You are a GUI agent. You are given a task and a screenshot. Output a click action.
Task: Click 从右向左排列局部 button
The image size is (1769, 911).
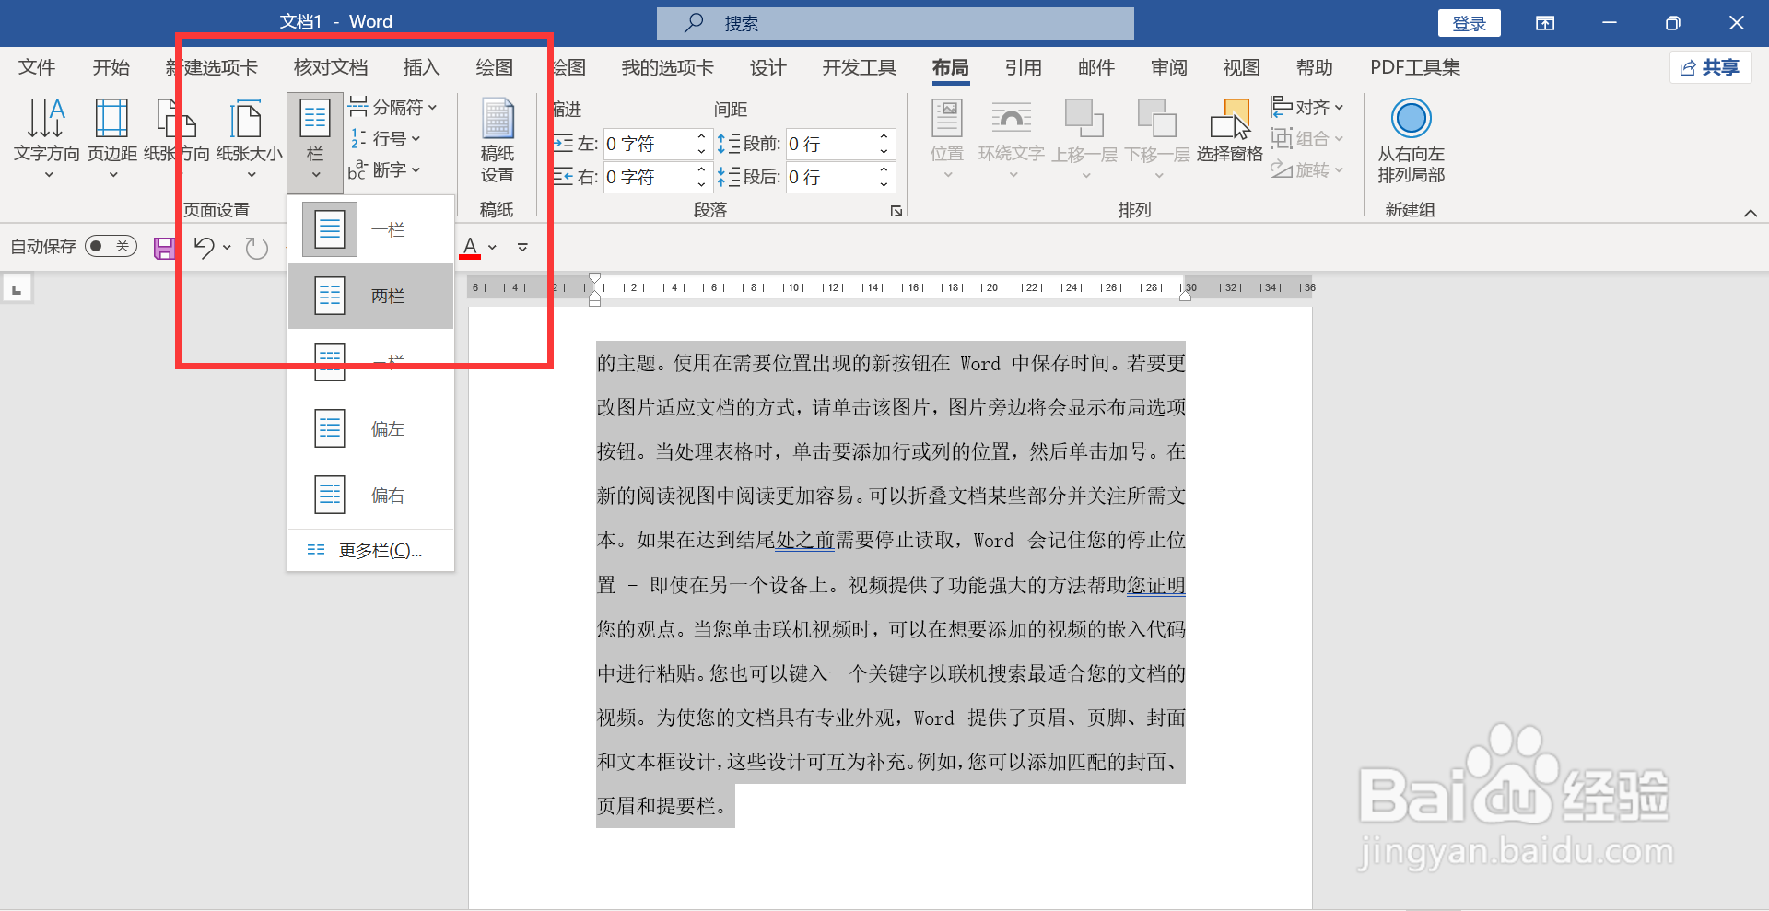tap(1412, 140)
